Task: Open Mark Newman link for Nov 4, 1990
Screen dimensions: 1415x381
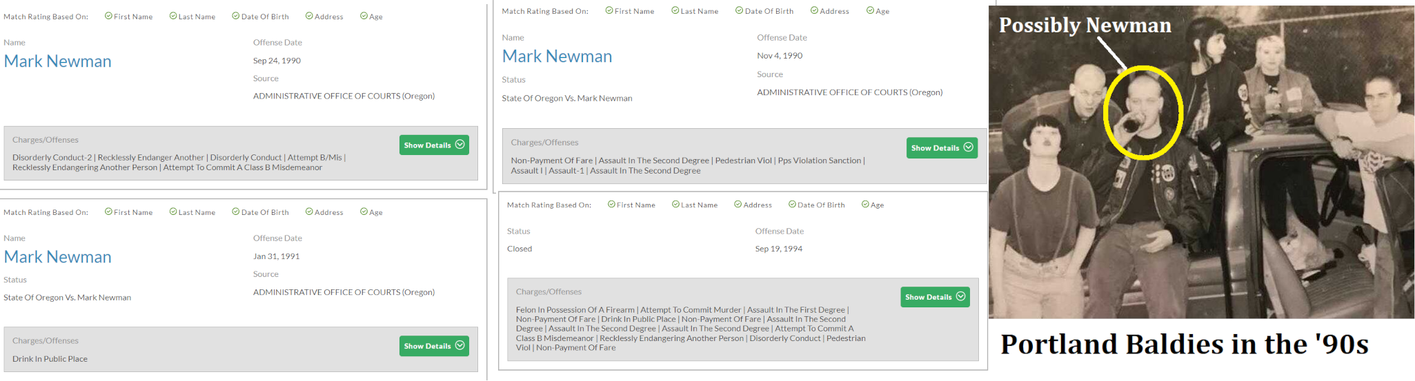Action: (557, 56)
